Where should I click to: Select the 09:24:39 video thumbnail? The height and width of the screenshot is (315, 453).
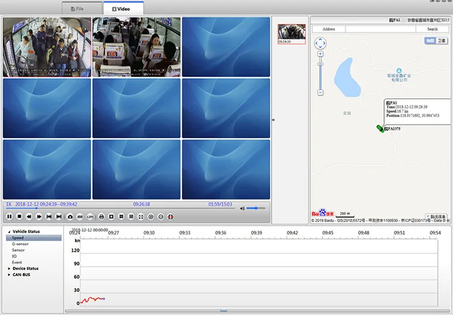point(291,33)
